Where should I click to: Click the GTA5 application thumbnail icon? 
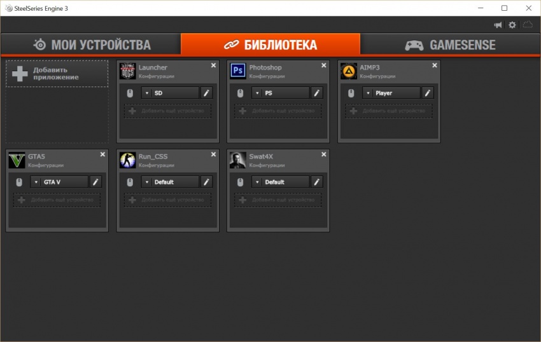17,160
